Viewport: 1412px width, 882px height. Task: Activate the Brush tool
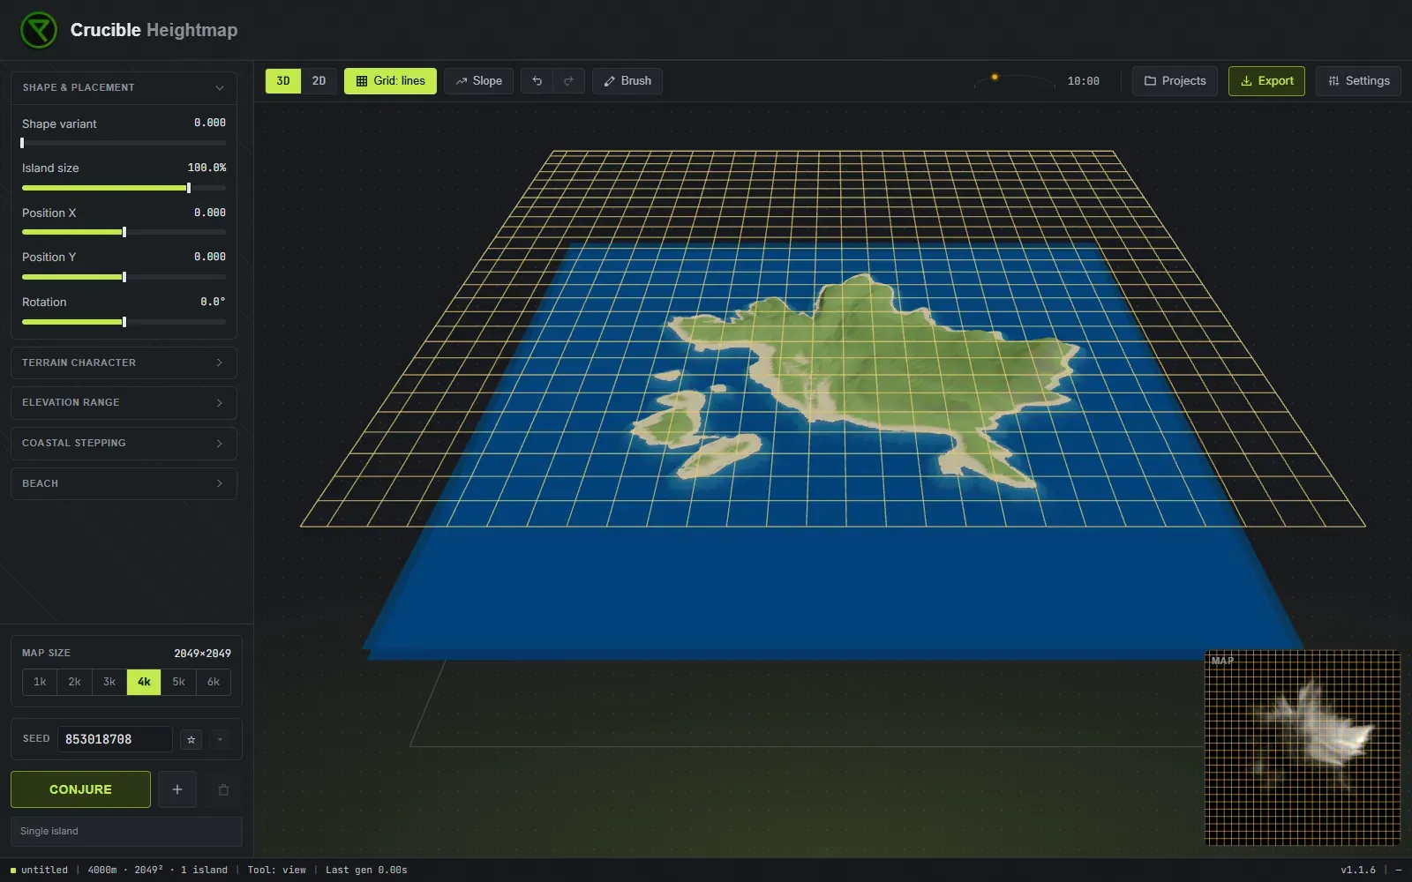pos(627,81)
